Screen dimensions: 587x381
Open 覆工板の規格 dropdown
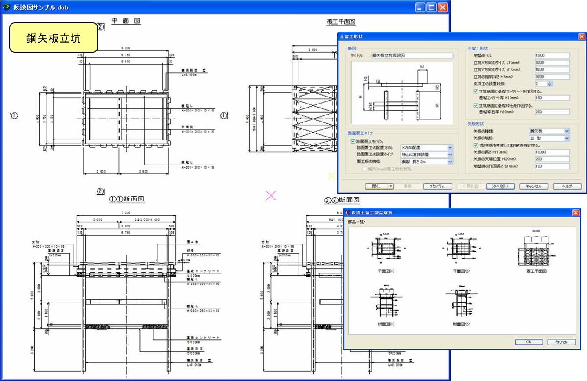point(449,162)
